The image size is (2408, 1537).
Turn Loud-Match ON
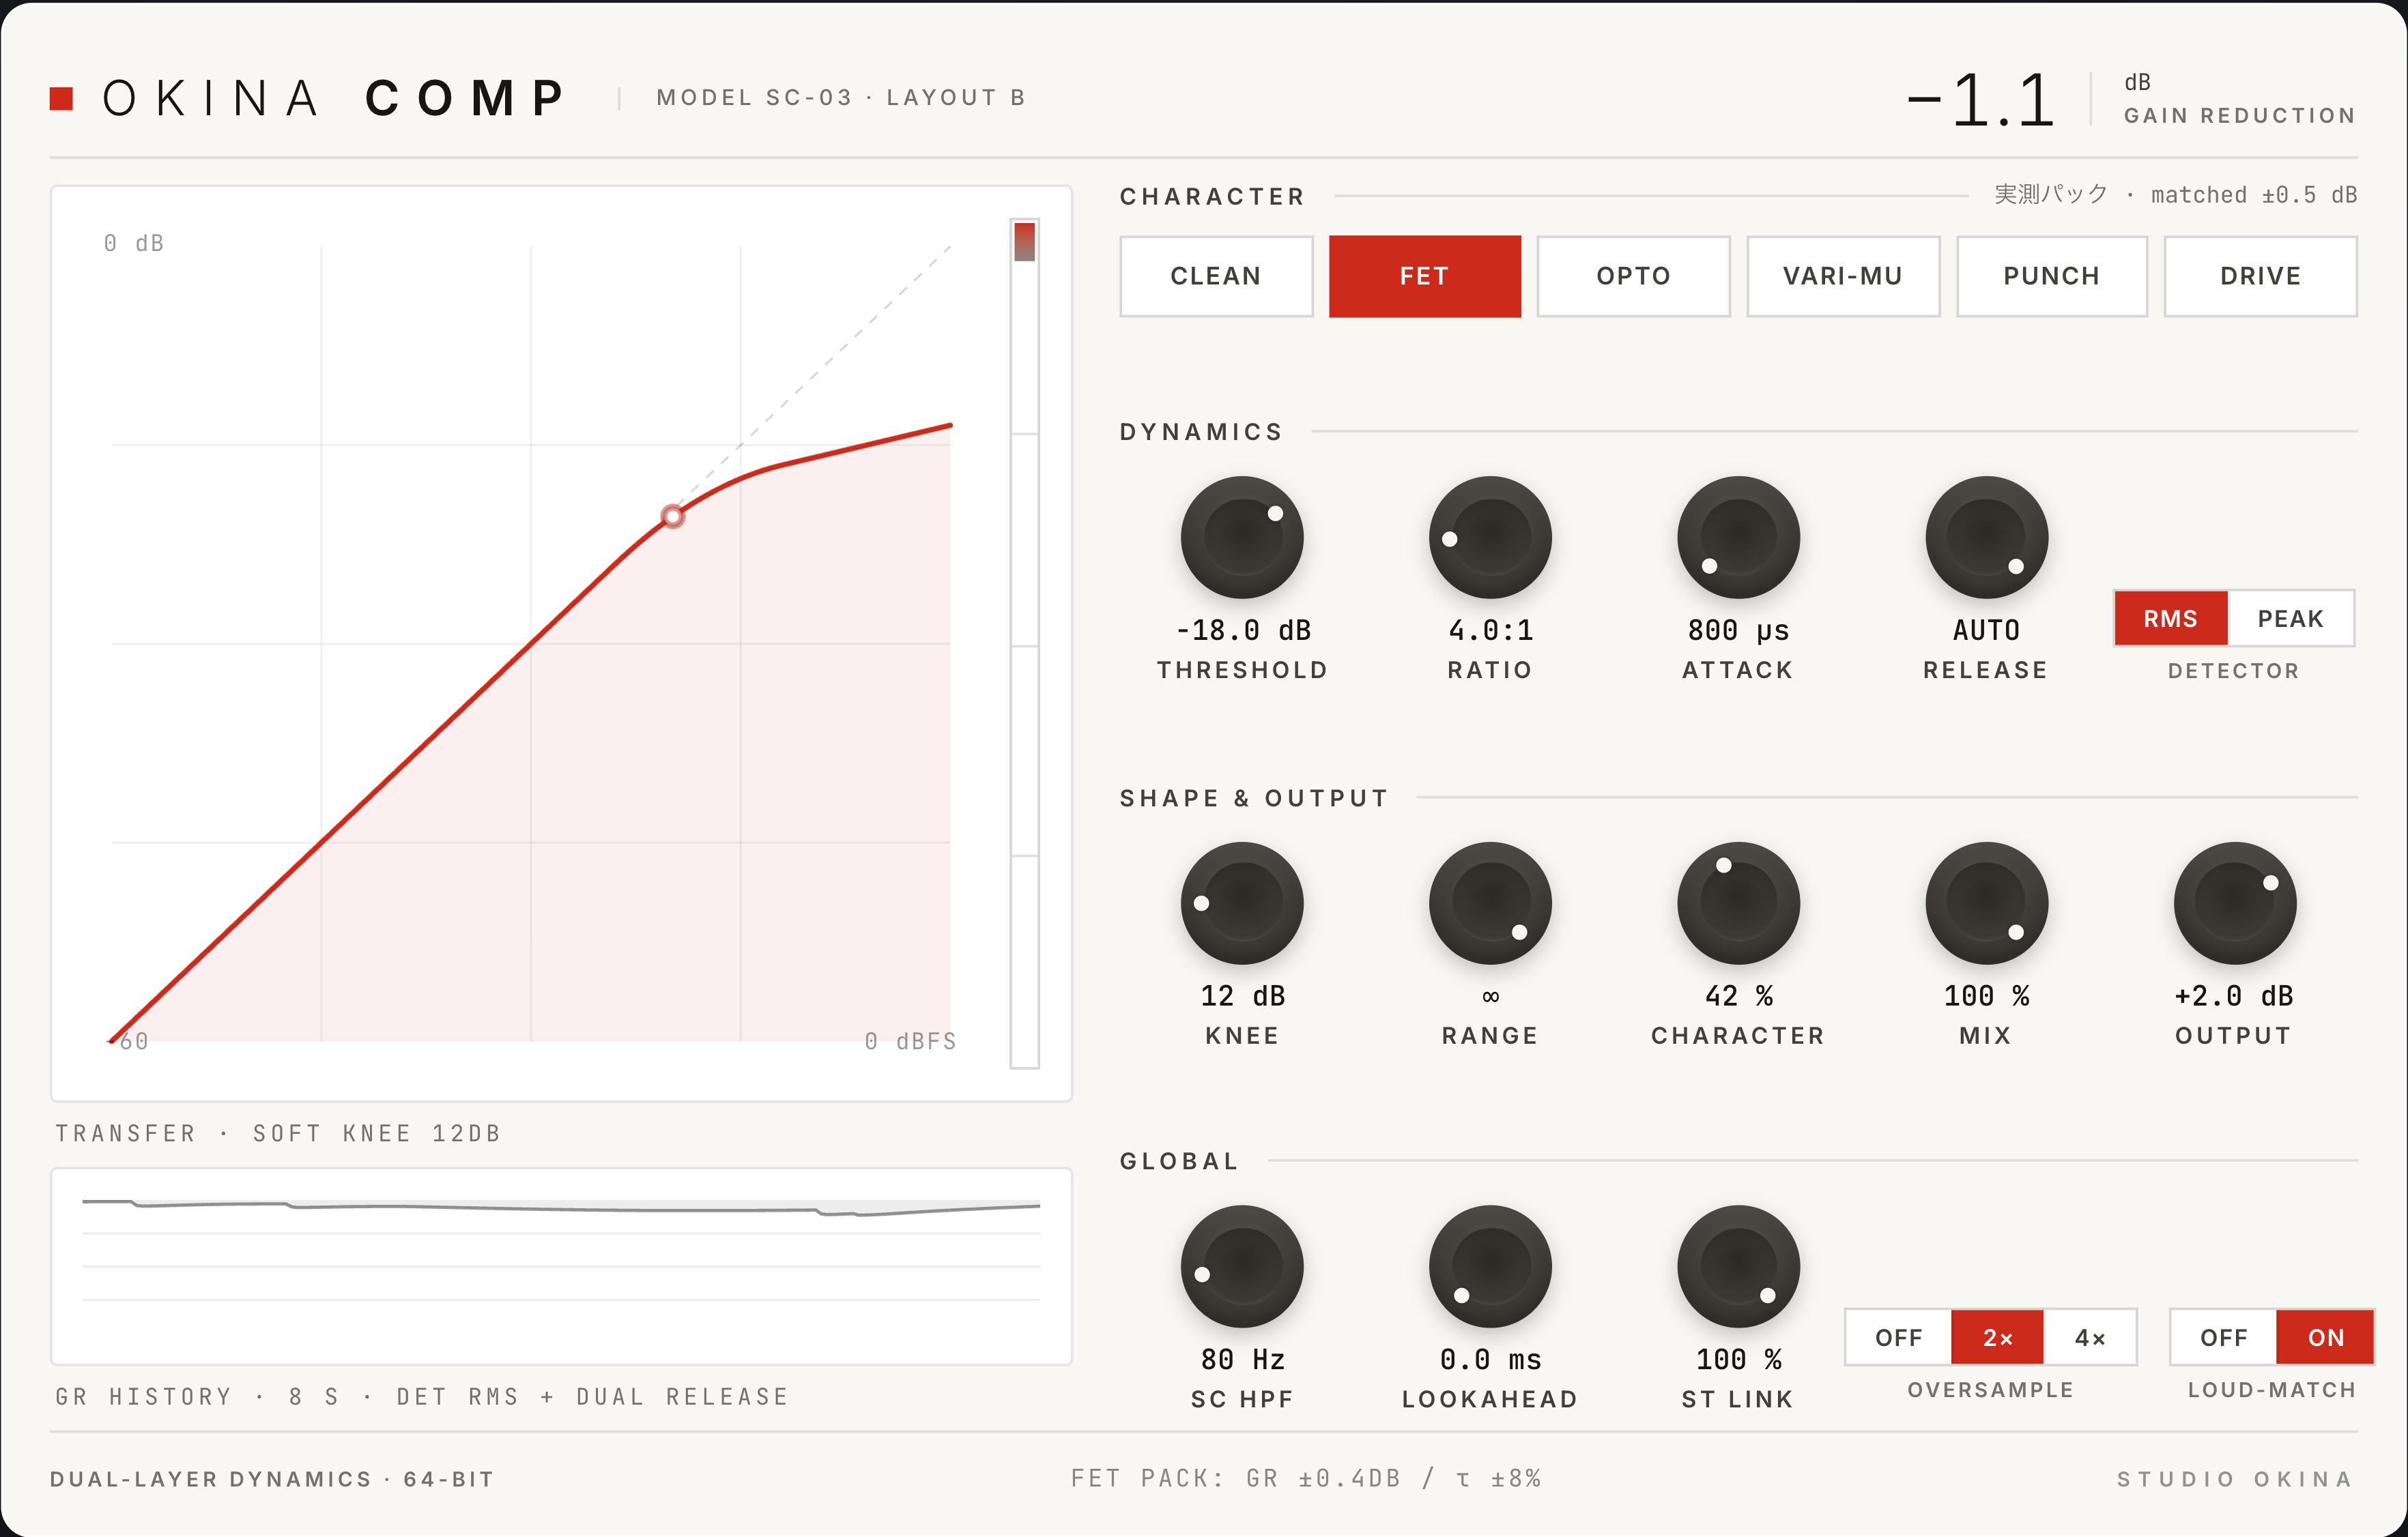tap(2325, 1337)
